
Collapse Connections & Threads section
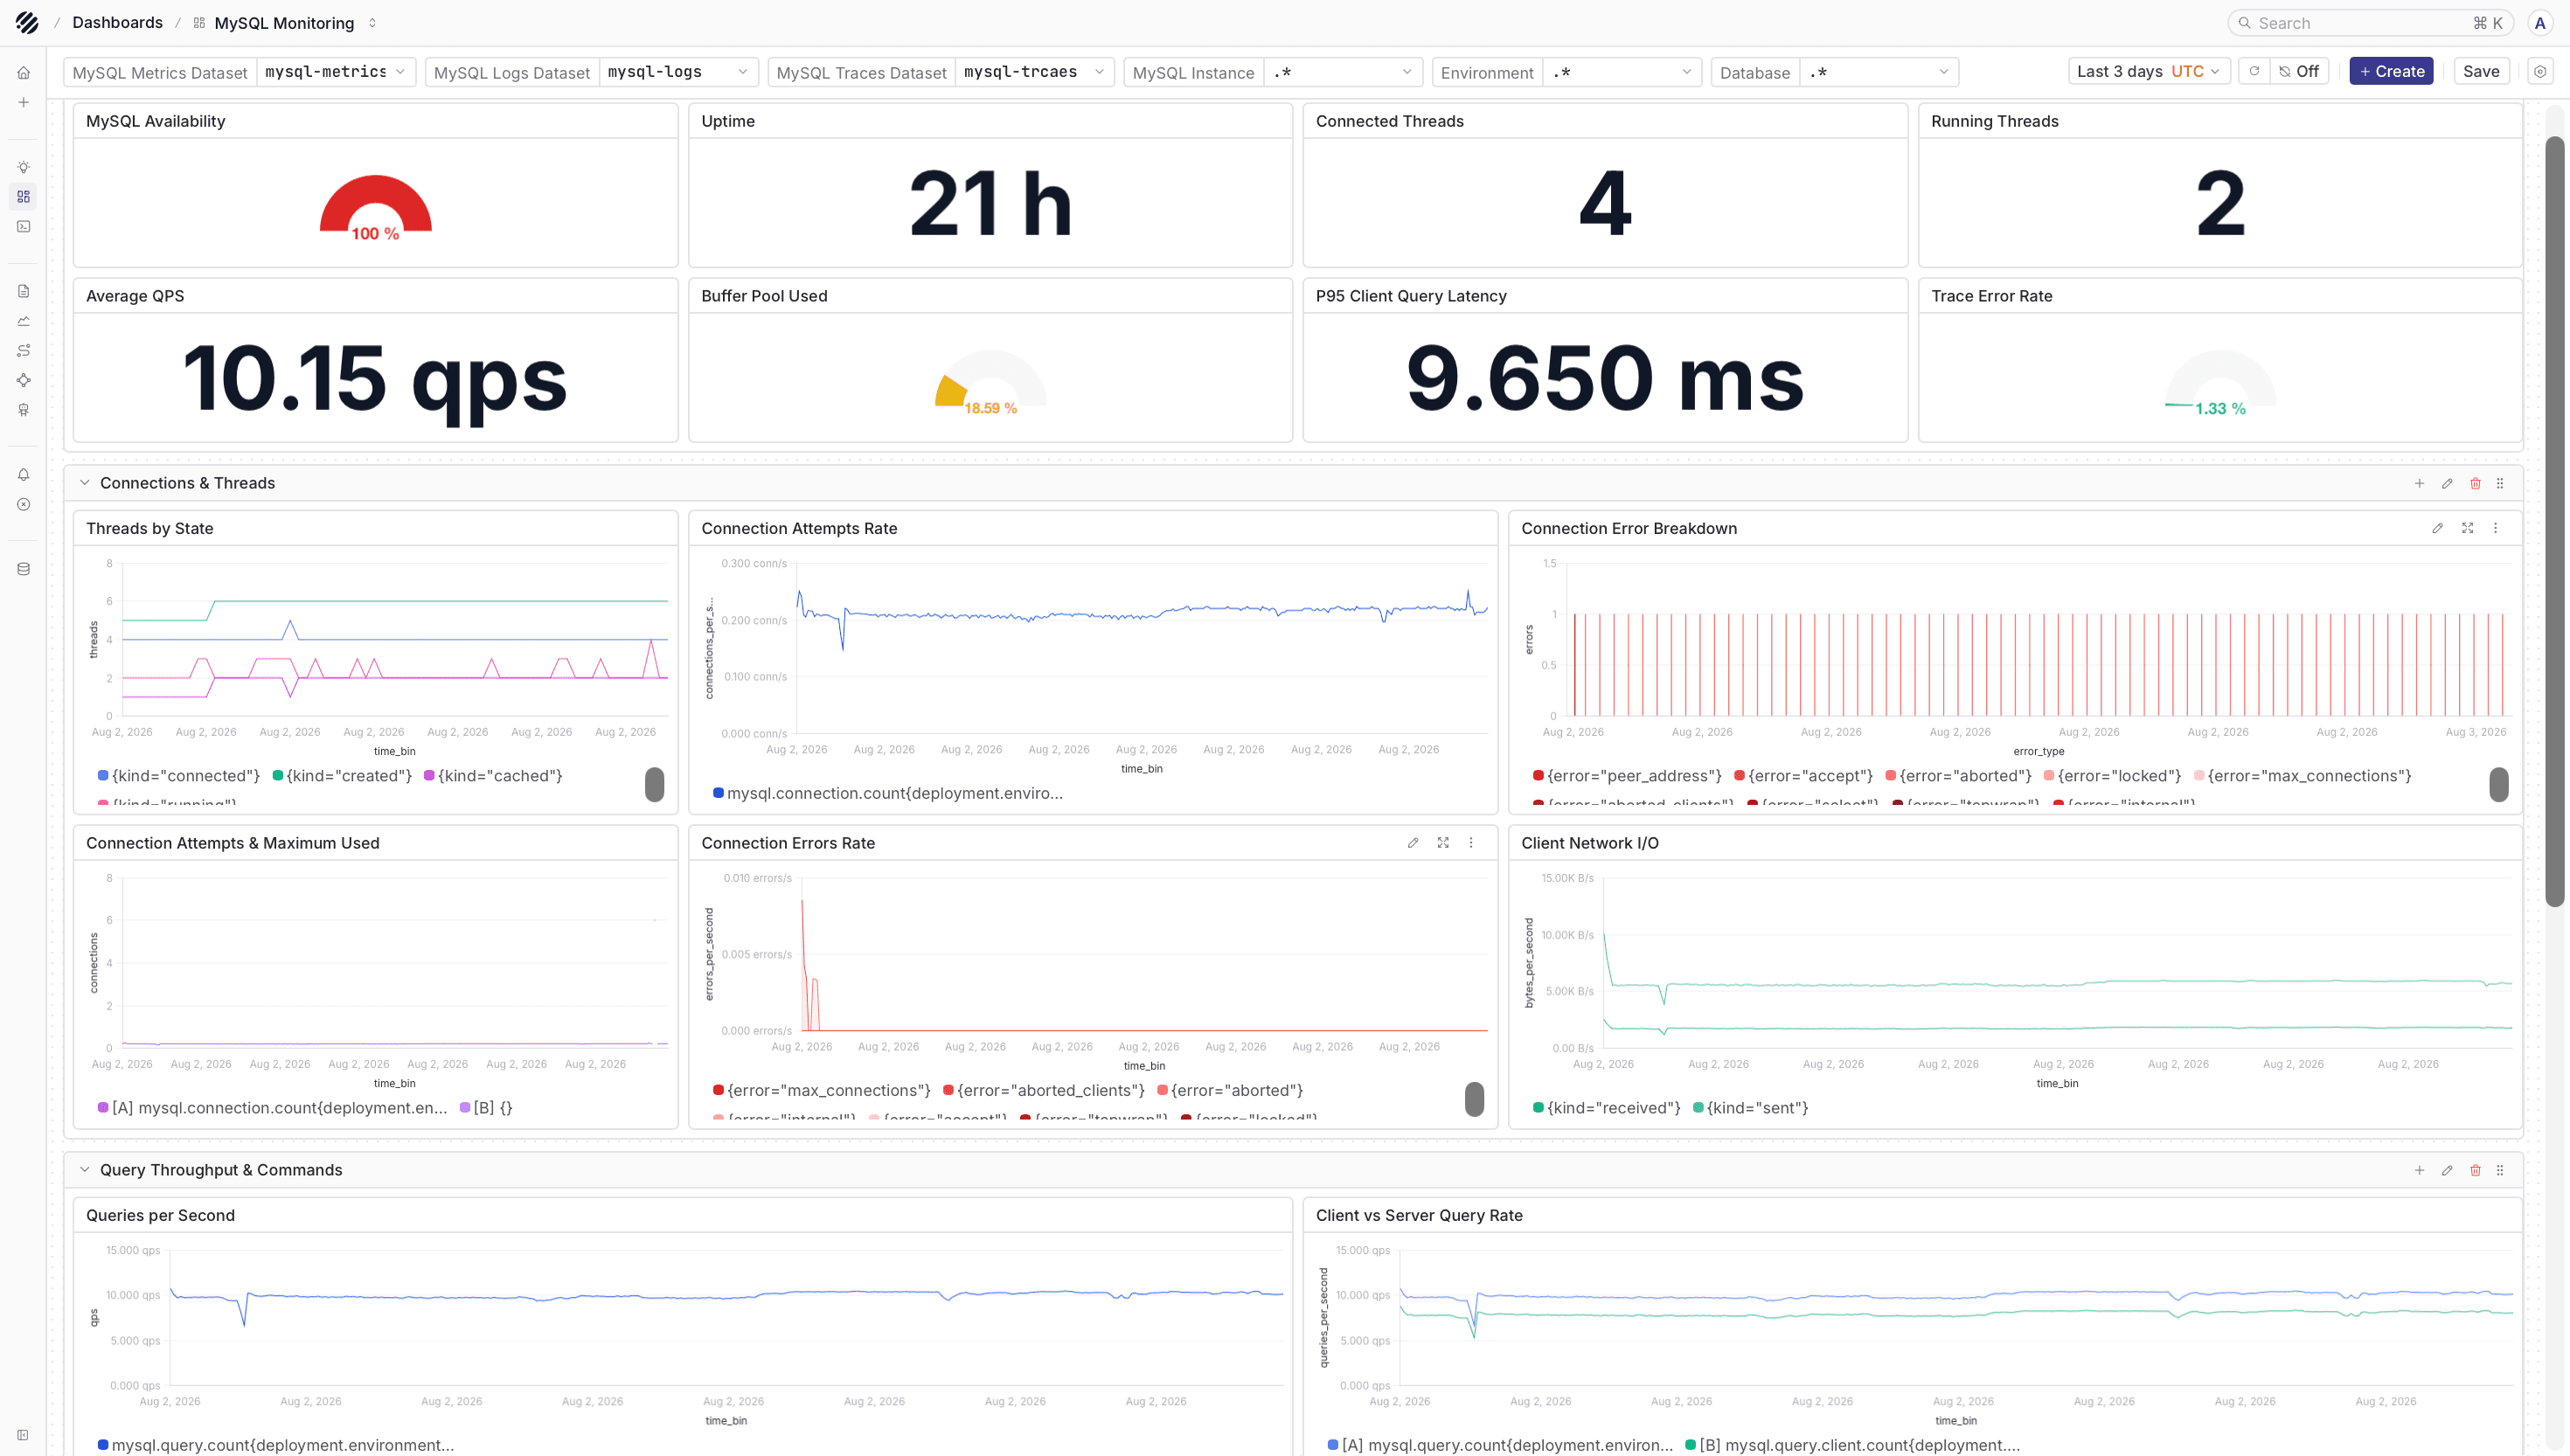(85, 483)
